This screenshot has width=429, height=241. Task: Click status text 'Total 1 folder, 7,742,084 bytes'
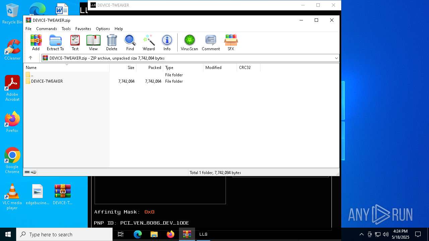click(215, 173)
